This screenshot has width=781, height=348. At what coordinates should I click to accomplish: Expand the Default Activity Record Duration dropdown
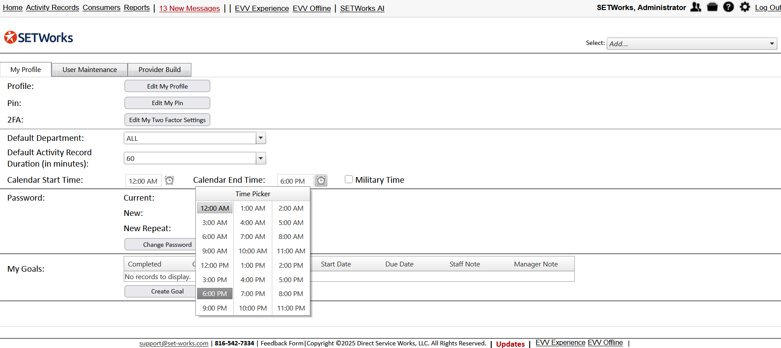point(261,158)
